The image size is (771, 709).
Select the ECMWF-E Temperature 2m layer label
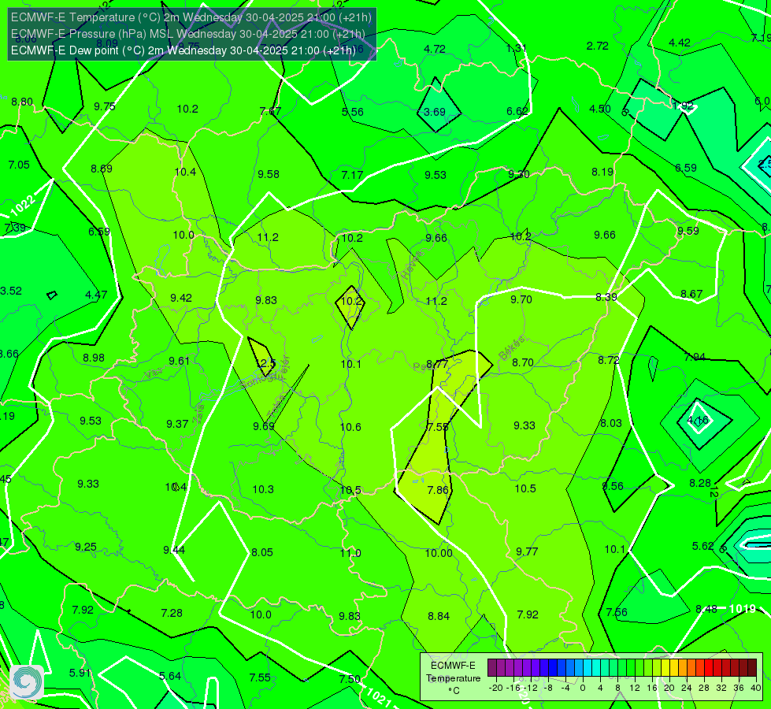(191, 17)
